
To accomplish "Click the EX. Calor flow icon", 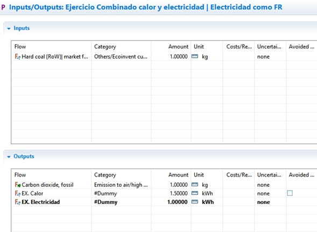I will 18,193.
